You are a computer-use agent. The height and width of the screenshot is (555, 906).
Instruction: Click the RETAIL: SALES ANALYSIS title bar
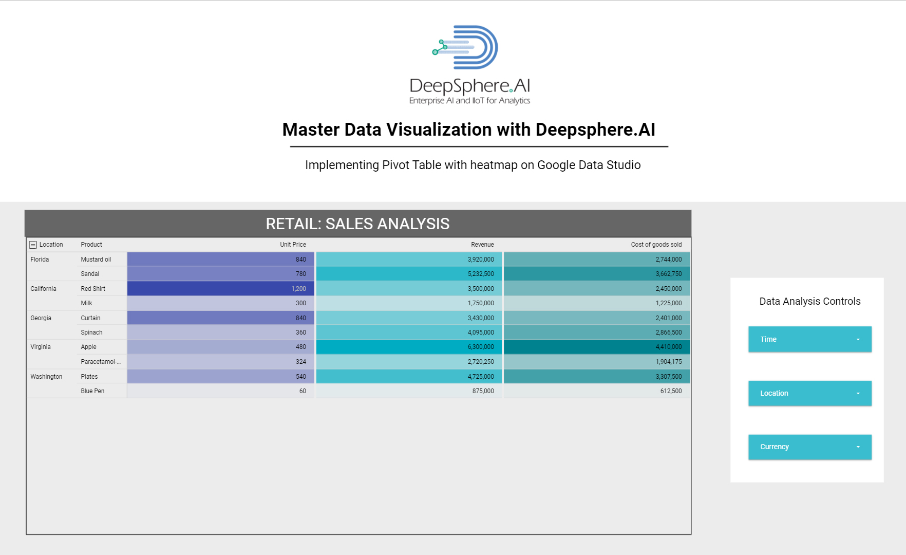(357, 224)
